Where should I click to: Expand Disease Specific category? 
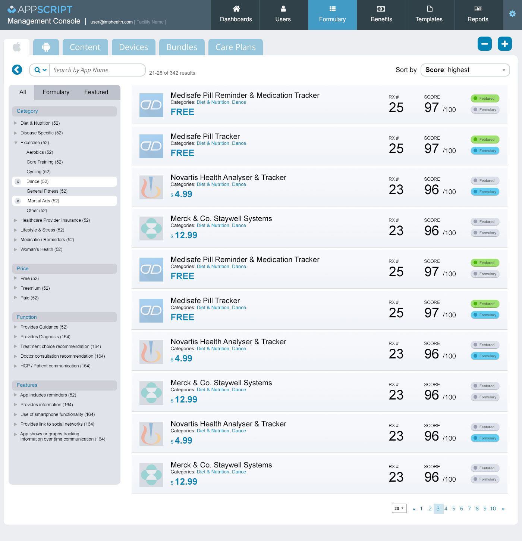pyautogui.click(x=16, y=133)
